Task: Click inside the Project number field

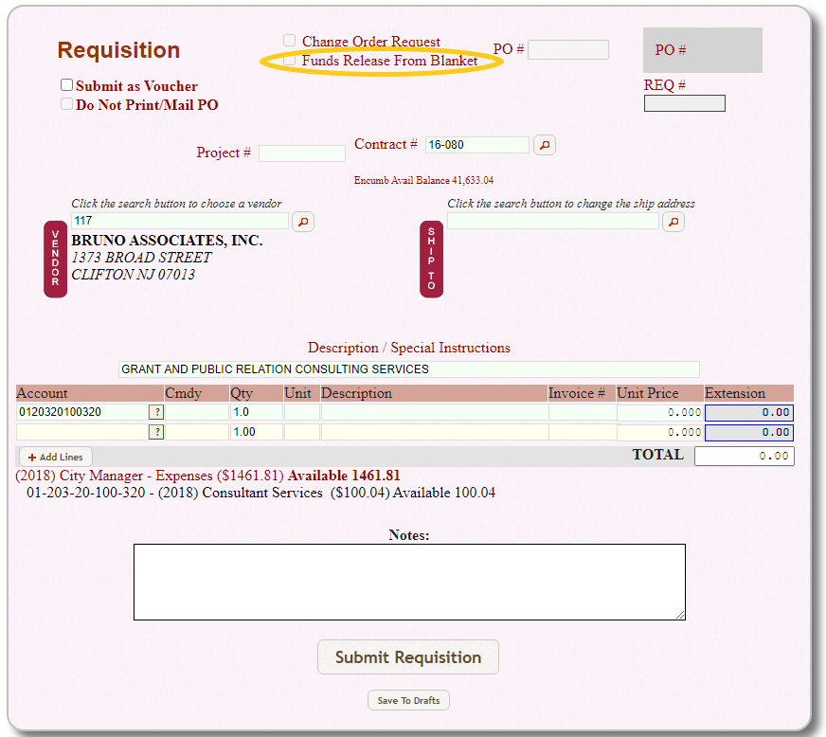Action: click(301, 153)
